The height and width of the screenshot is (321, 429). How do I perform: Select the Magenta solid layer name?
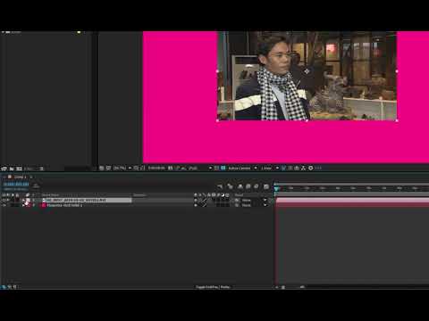[x=64, y=205]
